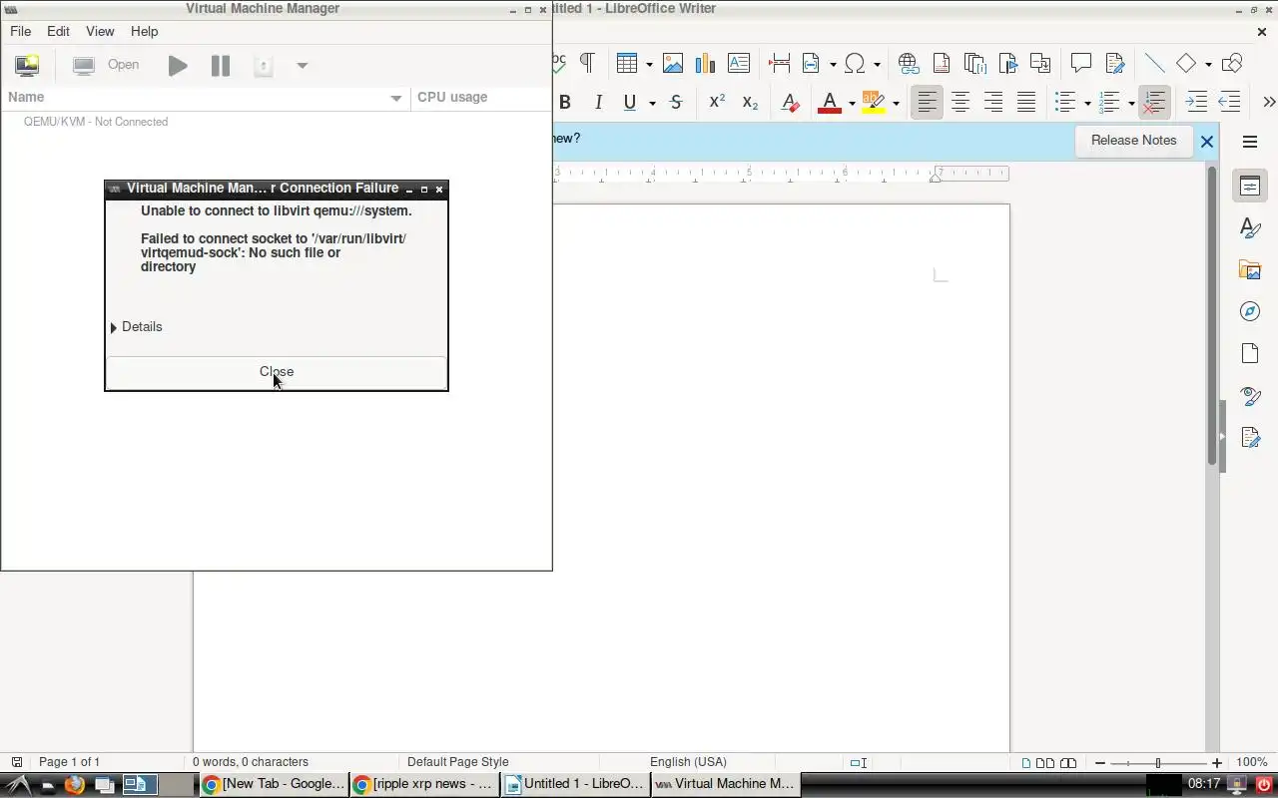
Task: Apply yellow Highlighting Color swatch
Action: 874,102
